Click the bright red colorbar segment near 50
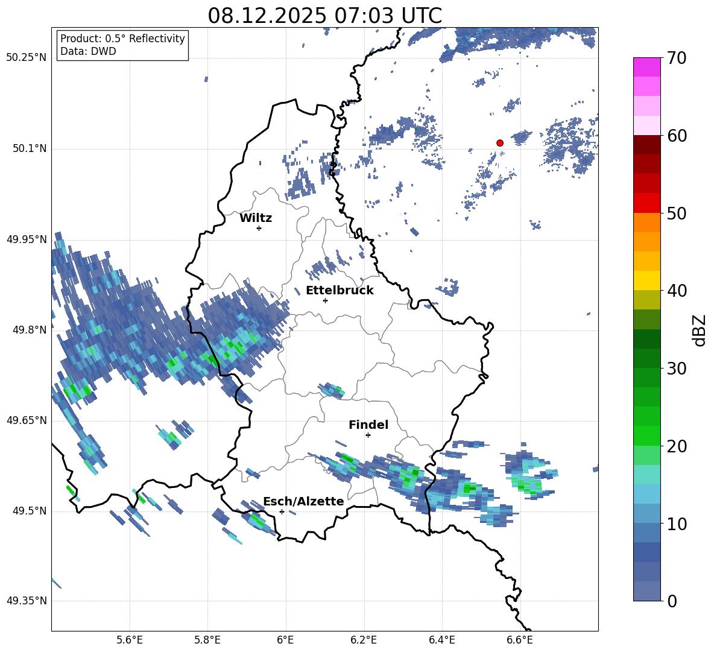Viewport: 714px width, 652px height. coord(647,203)
